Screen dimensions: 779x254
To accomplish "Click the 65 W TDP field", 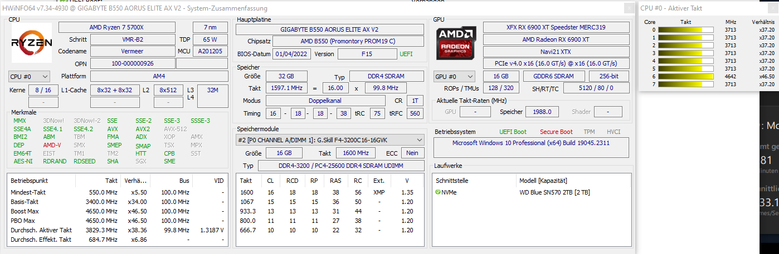I will click(210, 39).
